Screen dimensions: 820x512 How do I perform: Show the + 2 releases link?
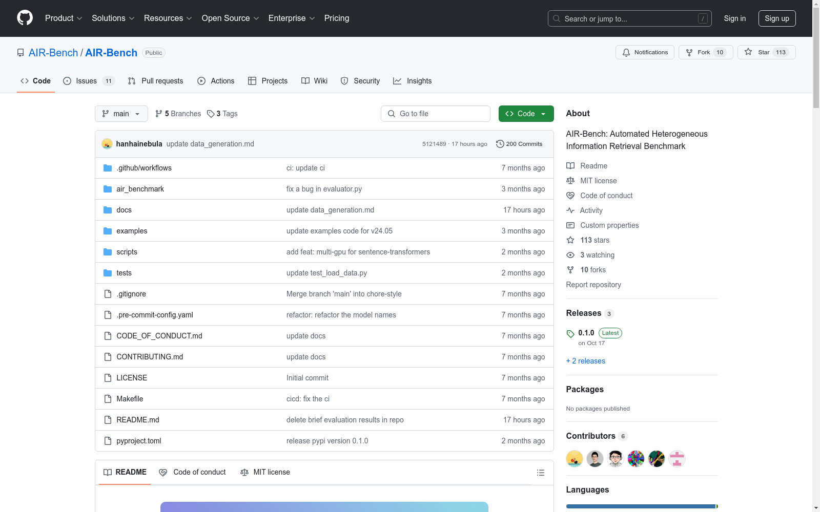pos(586,361)
